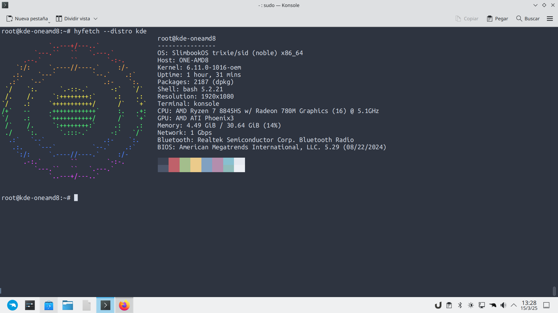Click the Copiar toolbar button

pyautogui.click(x=467, y=19)
